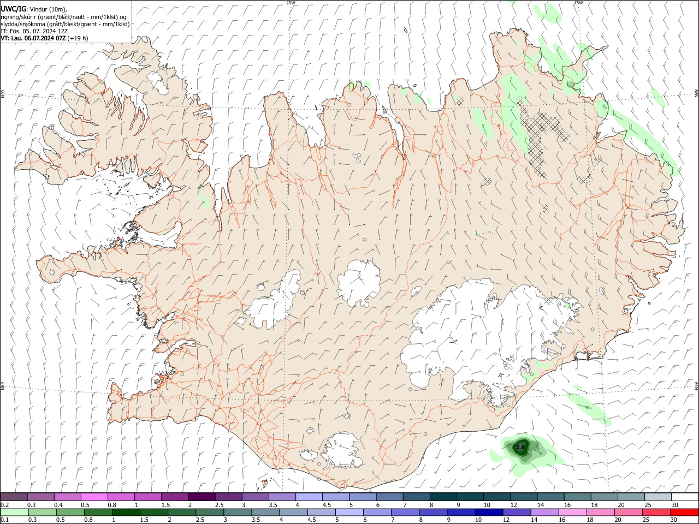Viewport: 699px width, 524px height.
Task: Click the "VT: Lau. 06.07.2024 07Z (+19 h)" line
Action: [x=44, y=38]
